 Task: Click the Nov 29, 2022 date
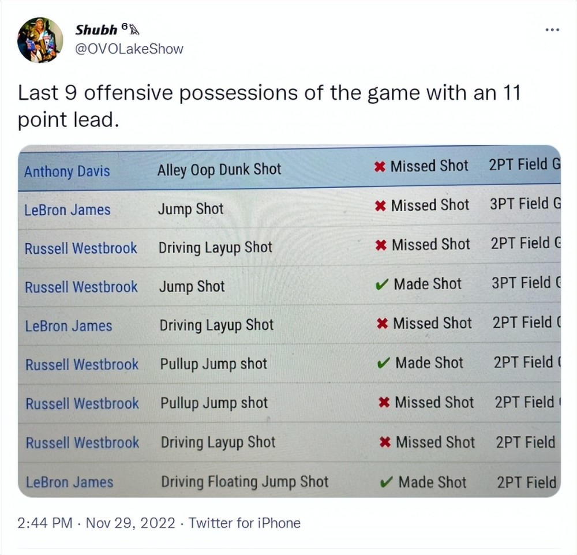coord(130,523)
